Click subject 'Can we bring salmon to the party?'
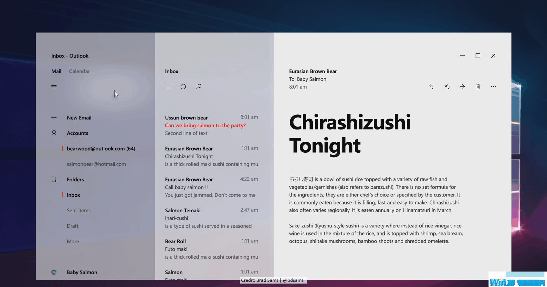Image resolution: width=547 pixels, height=287 pixels. tap(205, 125)
